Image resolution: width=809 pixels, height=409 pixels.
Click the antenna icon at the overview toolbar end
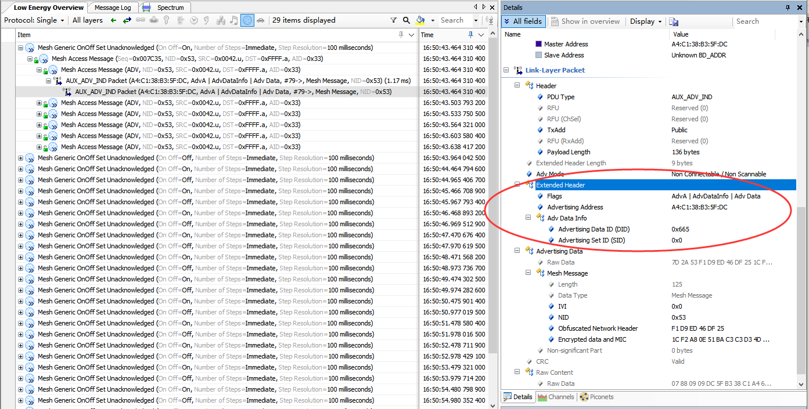[490, 20]
